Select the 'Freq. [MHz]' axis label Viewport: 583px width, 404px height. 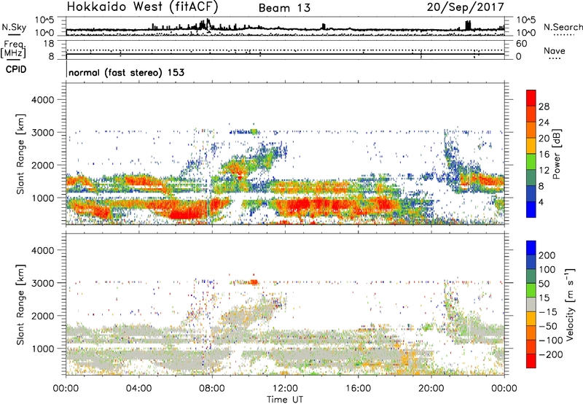tap(13, 49)
